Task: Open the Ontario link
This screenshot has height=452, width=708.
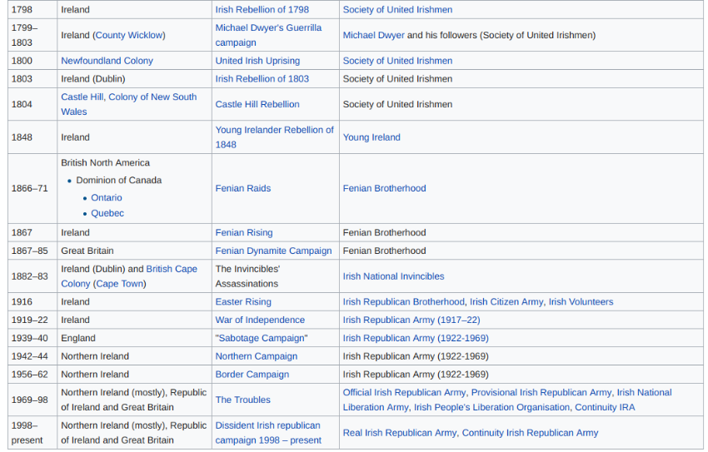Action: click(x=107, y=197)
